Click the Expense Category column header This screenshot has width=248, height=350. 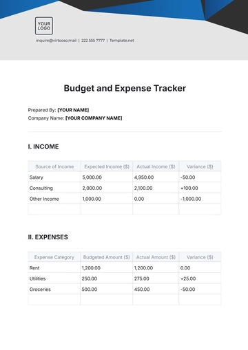click(x=54, y=257)
